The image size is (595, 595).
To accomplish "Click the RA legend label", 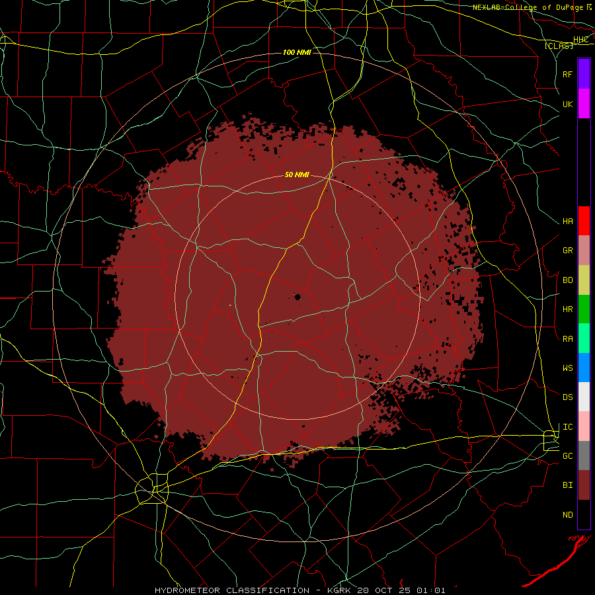I will coord(568,339).
